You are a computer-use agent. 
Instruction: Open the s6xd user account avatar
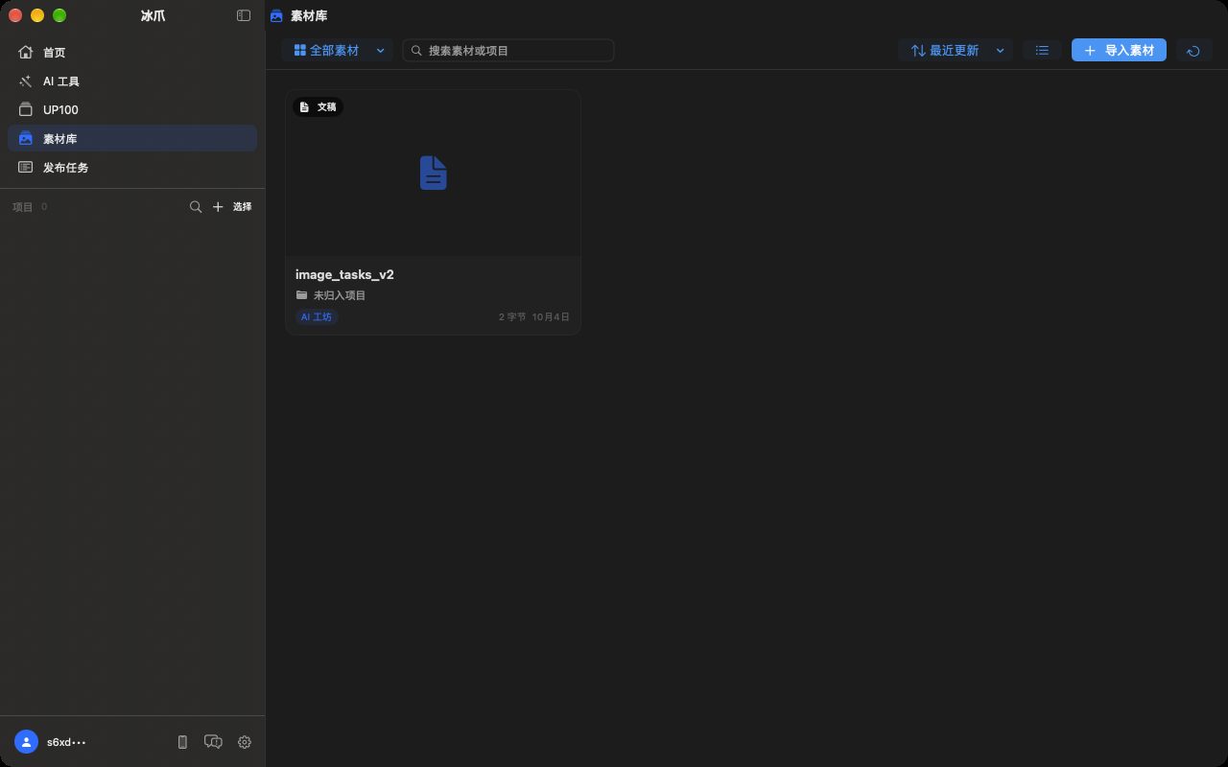pos(26,742)
